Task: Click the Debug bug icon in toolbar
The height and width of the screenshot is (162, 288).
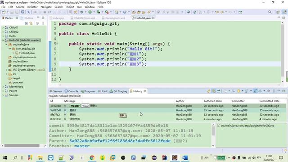Action: (82, 12)
